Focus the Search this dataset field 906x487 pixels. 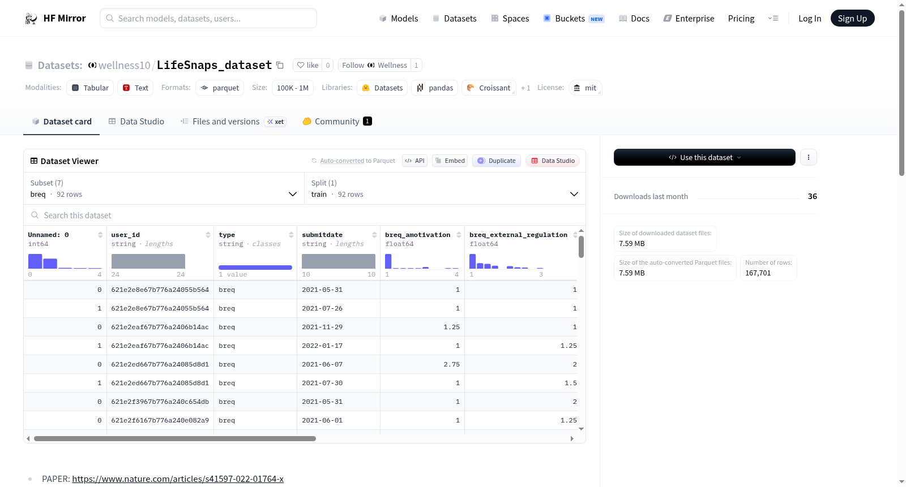click(x=305, y=215)
